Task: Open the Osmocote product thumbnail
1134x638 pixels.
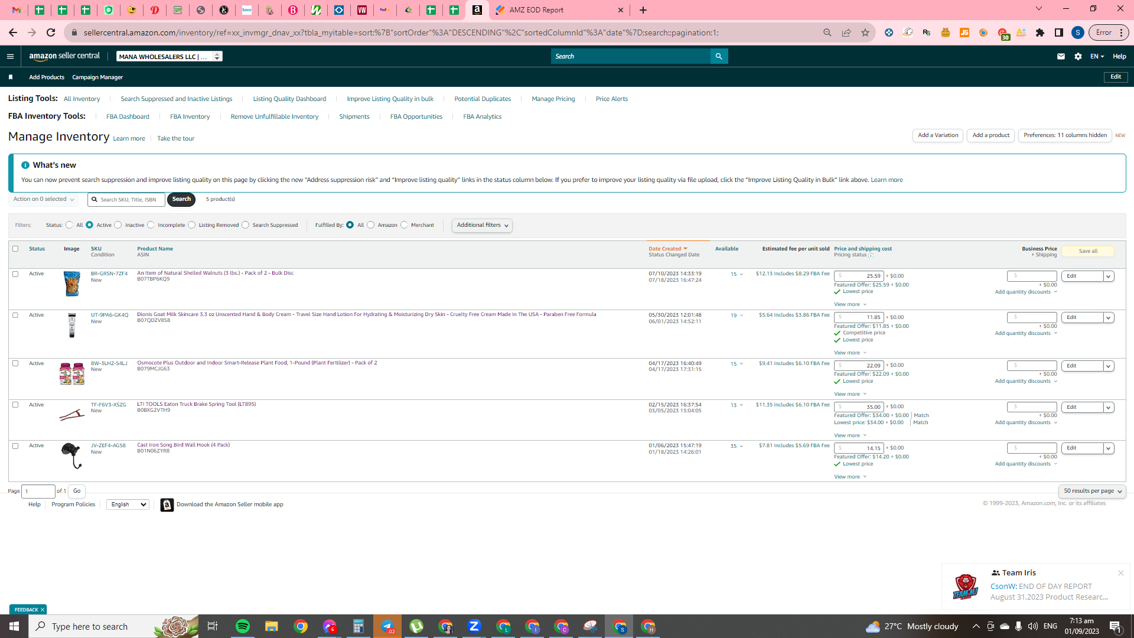Action: tap(72, 374)
